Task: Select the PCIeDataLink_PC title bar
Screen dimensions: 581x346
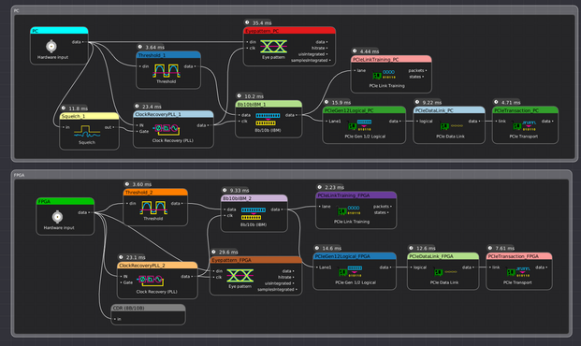Action: pos(449,110)
